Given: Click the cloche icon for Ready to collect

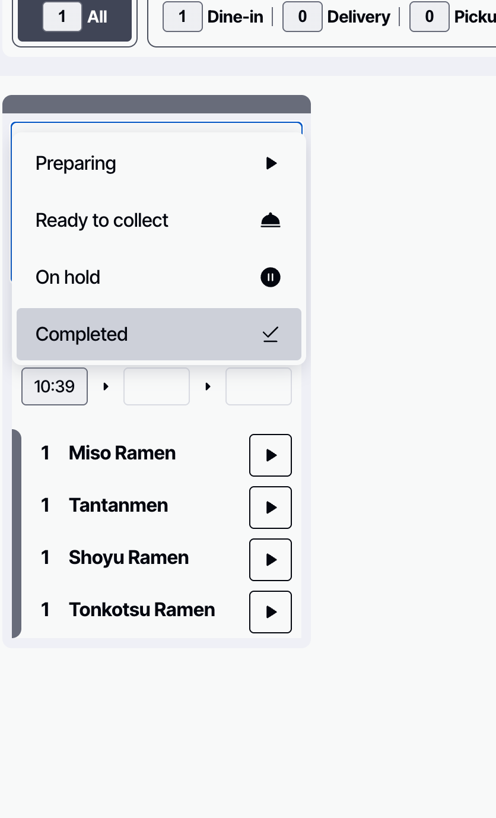Looking at the screenshot, I should [x=271, y=221].
